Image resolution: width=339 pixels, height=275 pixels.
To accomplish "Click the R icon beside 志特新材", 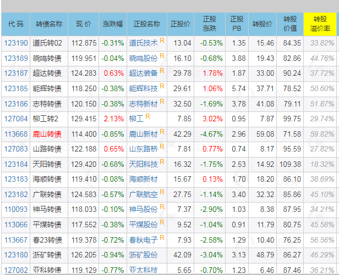I will pyautogui.click(x=162, y=101).
